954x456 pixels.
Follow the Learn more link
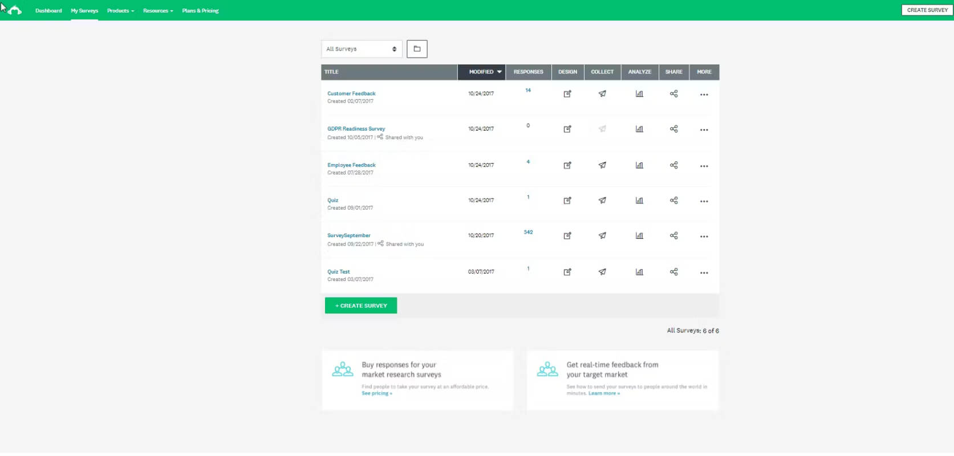pyautogui.click(x=604, y=393)
